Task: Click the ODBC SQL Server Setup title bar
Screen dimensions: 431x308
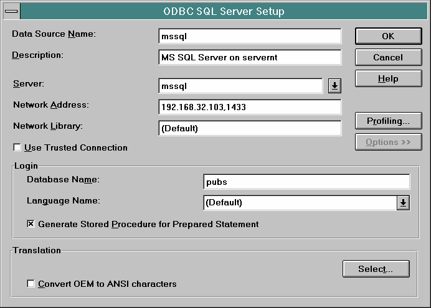Action: [x=224, y=11]
